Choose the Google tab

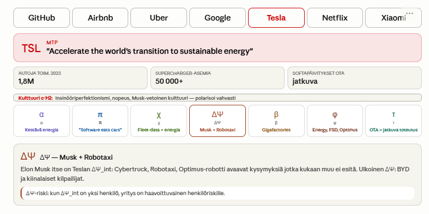coord(218,18)
